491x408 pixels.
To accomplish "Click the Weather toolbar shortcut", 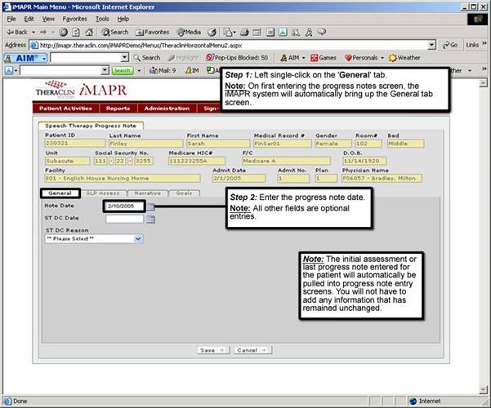I will 404,58.
